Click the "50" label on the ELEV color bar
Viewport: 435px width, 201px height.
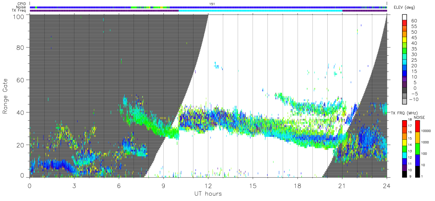[x=414, y=32]
